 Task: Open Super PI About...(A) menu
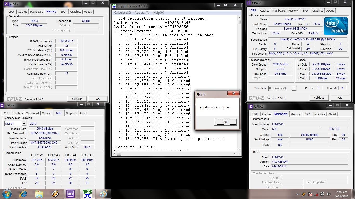(142, 12)
